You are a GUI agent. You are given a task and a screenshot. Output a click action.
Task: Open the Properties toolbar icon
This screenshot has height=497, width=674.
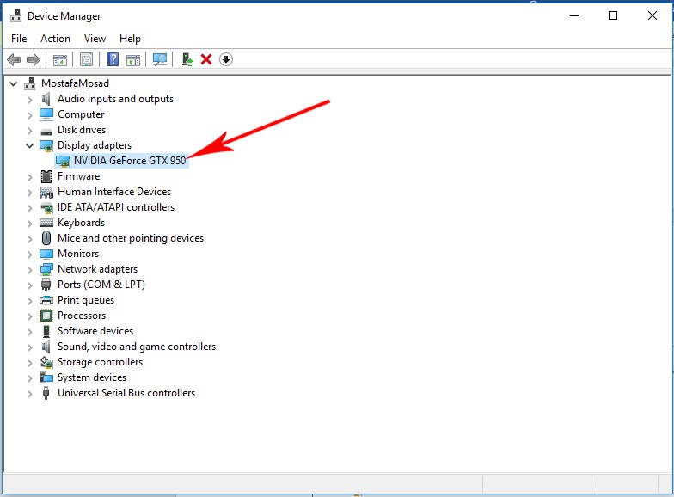coord(86,60)
